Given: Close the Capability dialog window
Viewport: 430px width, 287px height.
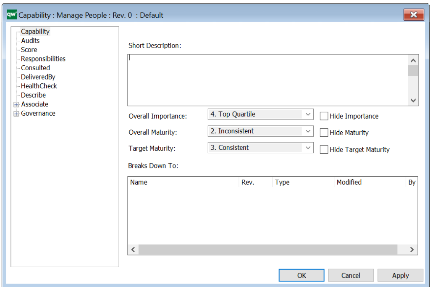Looking at the screenshot, I should tap(414, 15).
